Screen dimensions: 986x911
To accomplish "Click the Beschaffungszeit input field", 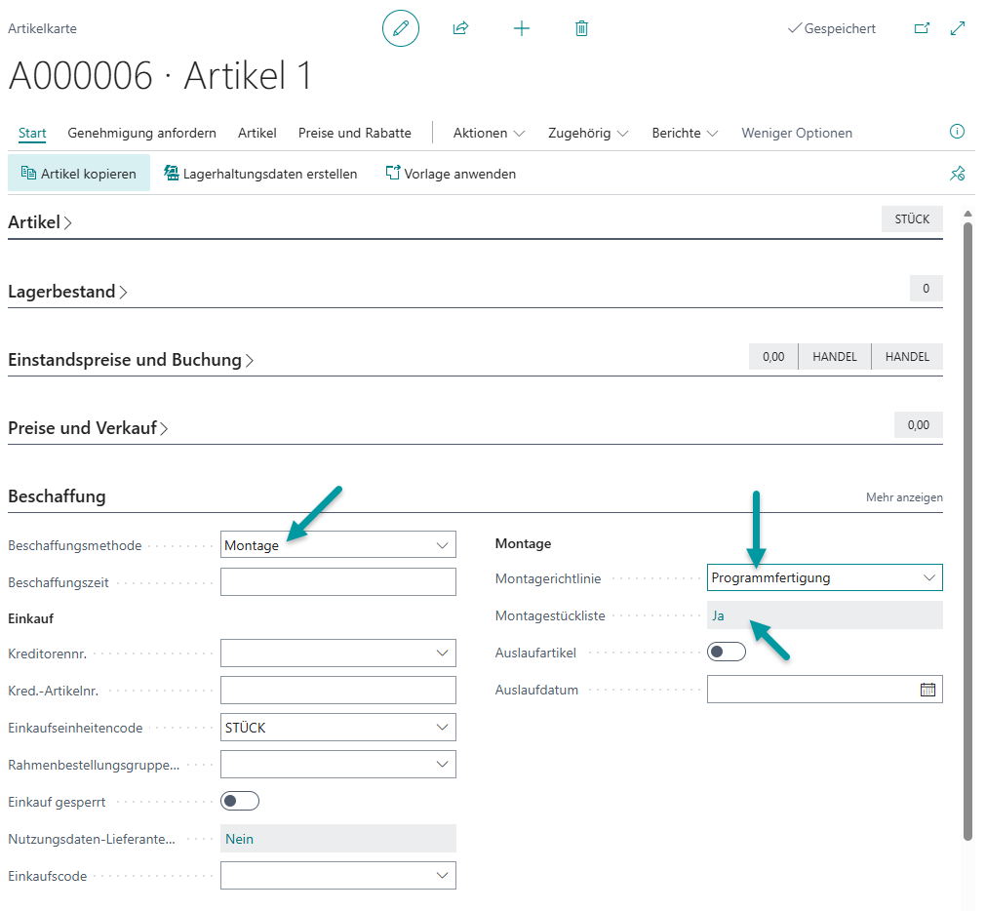I will pyautogui.click(x=338, y=582).
